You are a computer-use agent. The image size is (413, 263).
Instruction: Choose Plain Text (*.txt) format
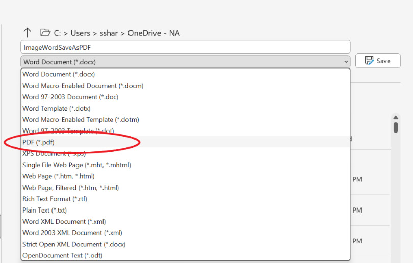[x=44, y=210]
